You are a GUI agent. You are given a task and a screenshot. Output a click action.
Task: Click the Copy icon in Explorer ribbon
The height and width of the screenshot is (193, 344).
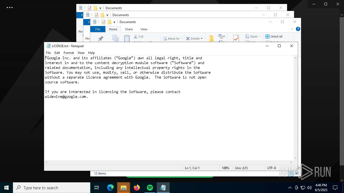(x=115, y=39)
